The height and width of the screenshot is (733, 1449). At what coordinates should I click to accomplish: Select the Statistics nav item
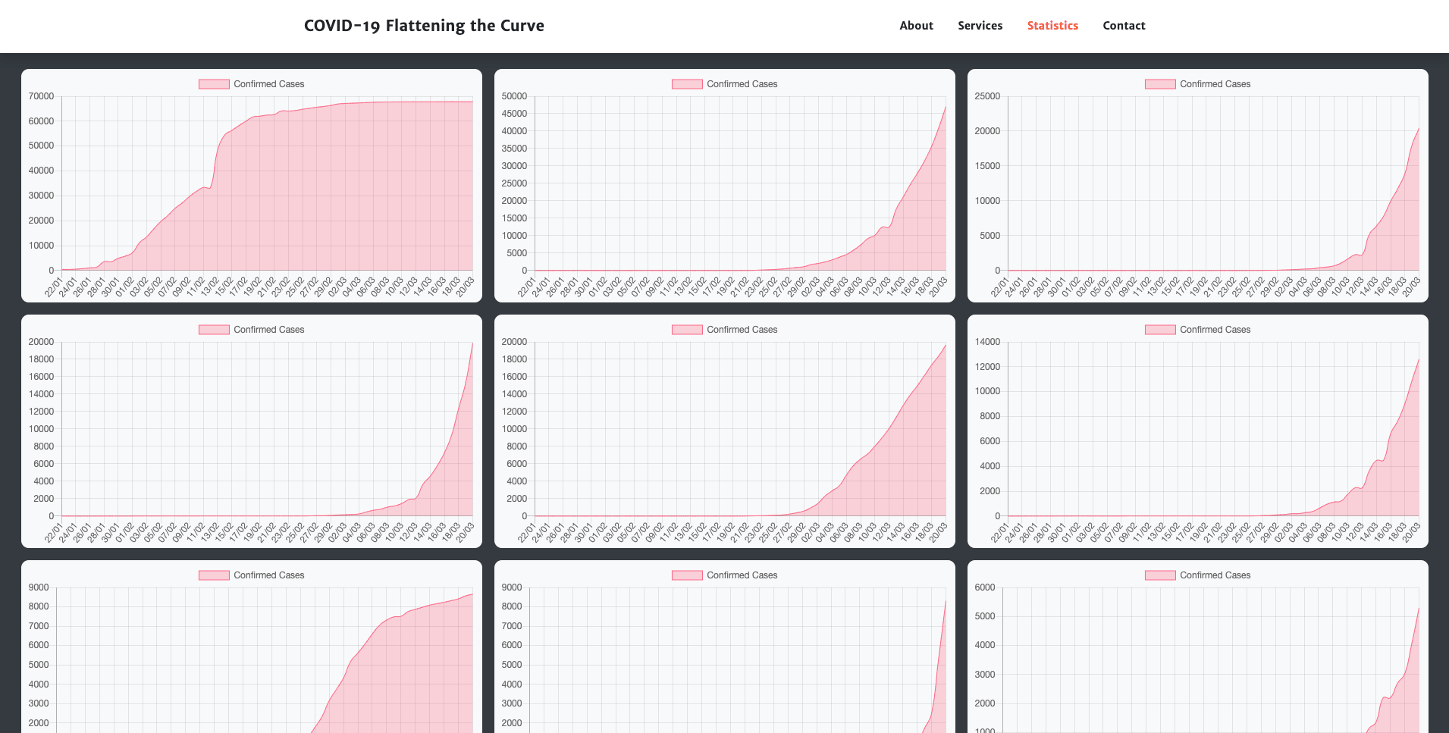[x=1052, y=26]
